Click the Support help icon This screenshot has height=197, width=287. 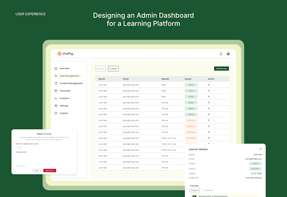tap(56, 113)
